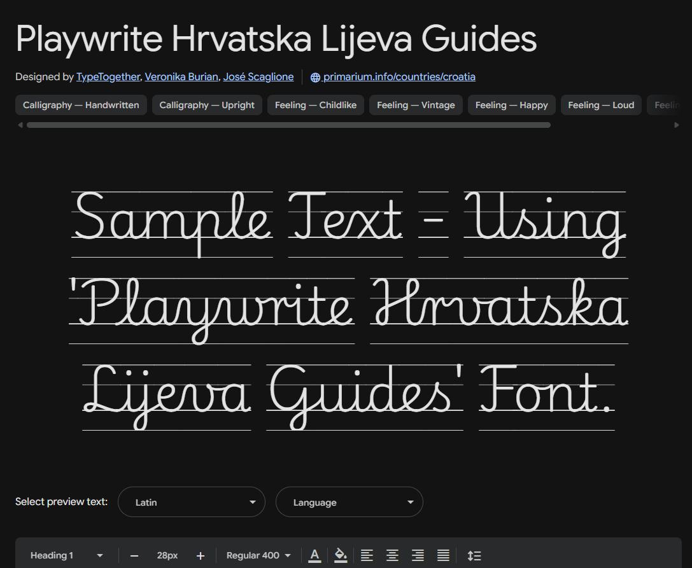Open the Regular 400 weight dropdown
692x568 pixels.
click(258, 556)
